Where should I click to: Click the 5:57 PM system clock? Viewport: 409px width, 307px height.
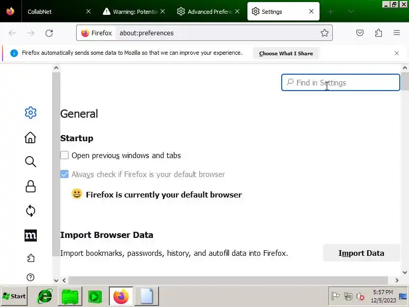383,296
